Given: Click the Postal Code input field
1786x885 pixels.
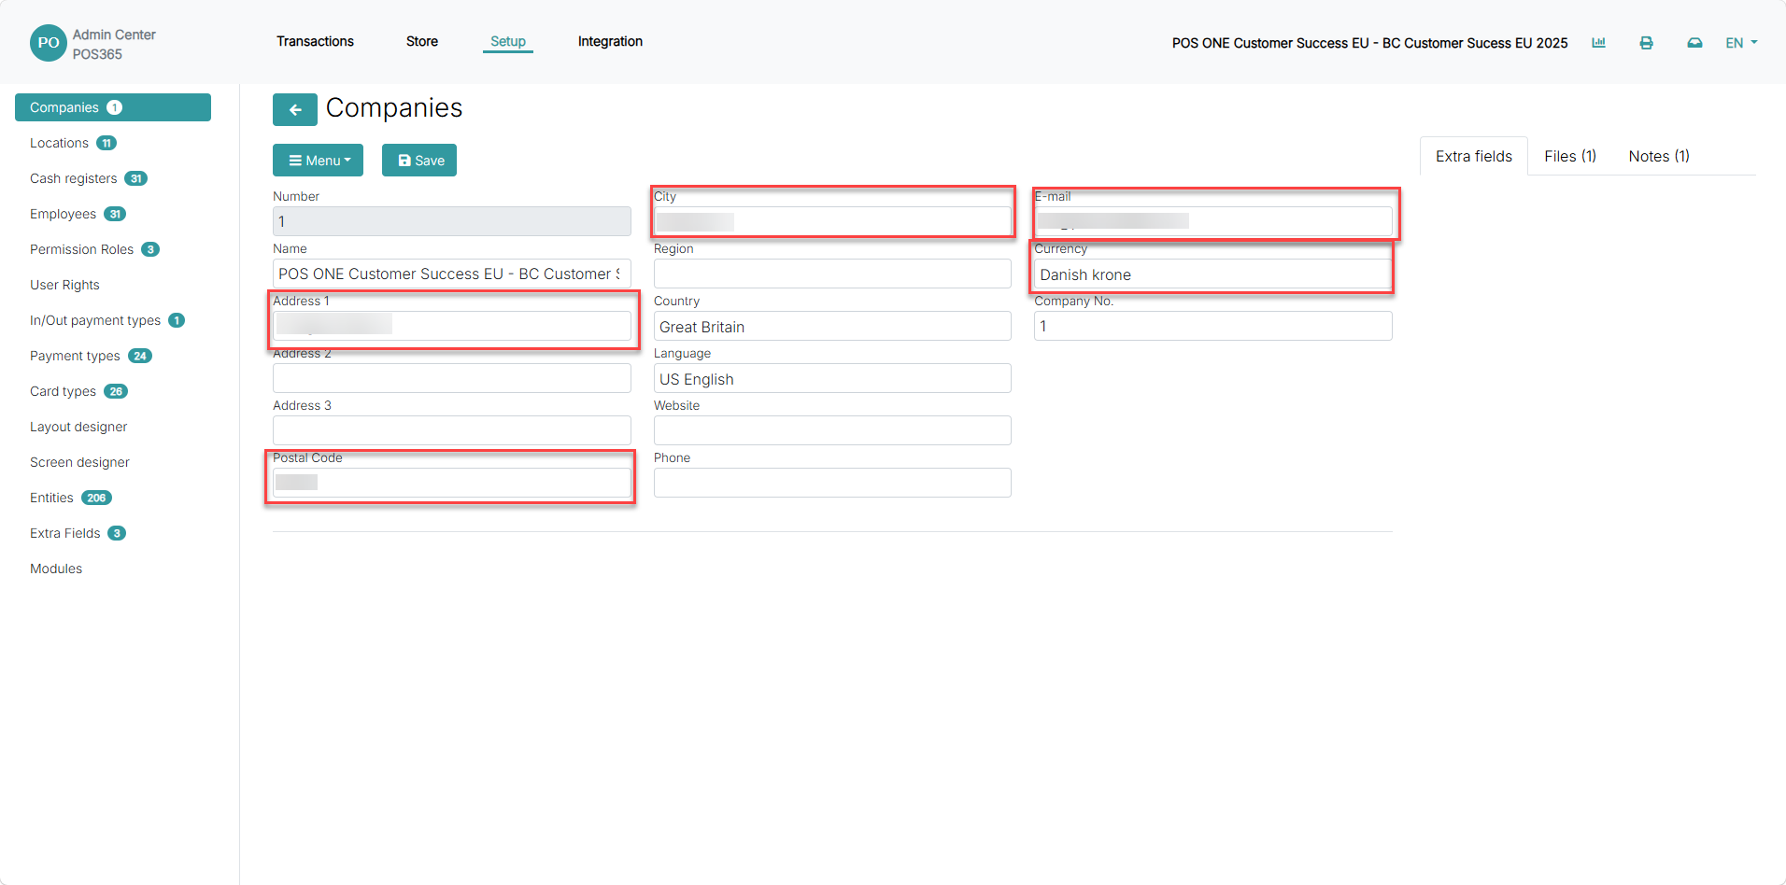Looking at the screenshot, I should (x=452, y=483).
